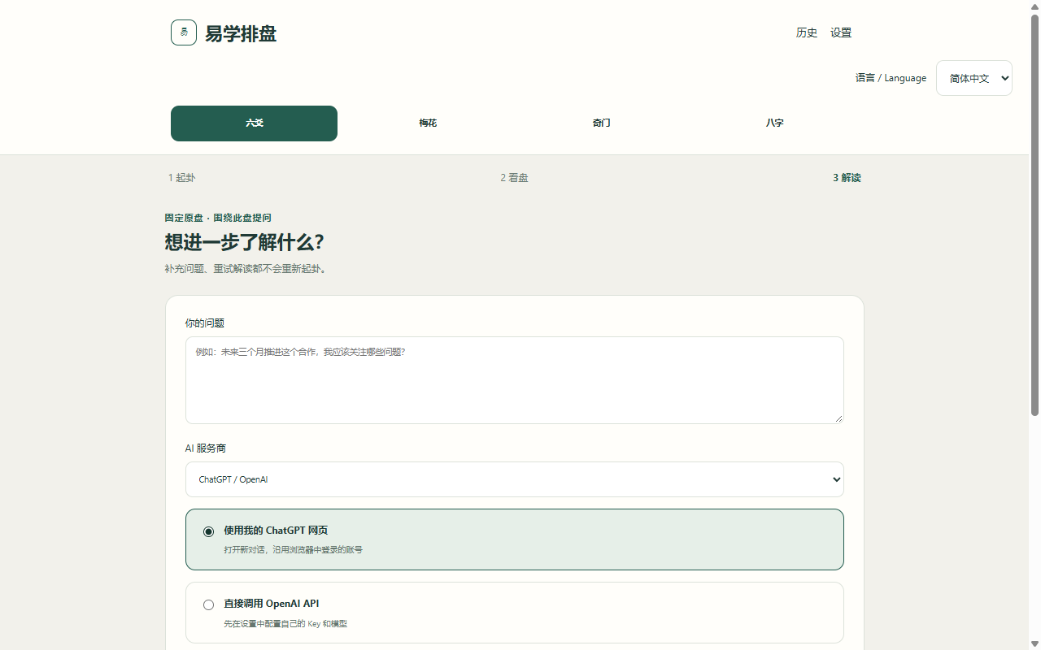This screenshot has height=650, width=1041.
Task: Open the 历史 history page
Action: point(807,32)
